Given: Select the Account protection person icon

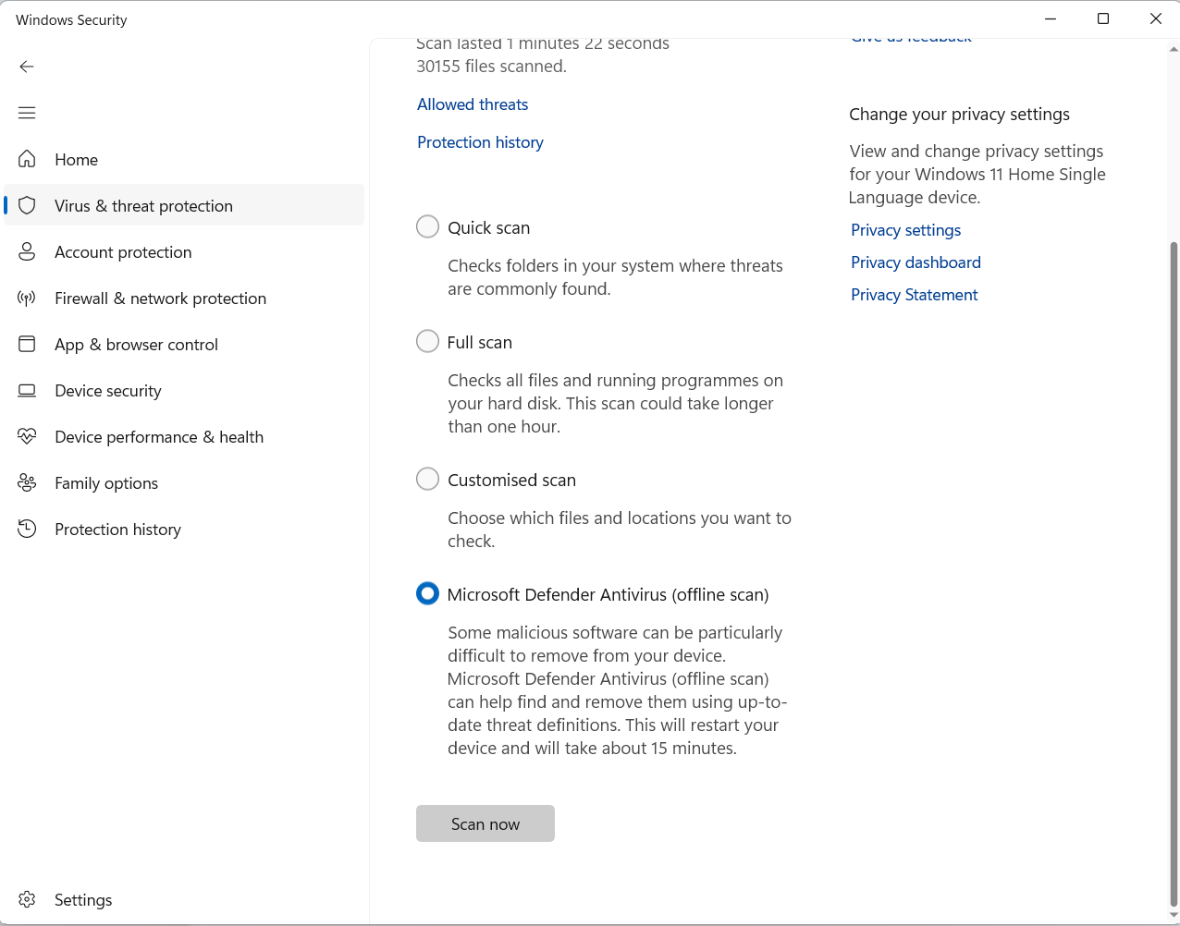Looking at the screenshot, I should click(x=27, y=251).
